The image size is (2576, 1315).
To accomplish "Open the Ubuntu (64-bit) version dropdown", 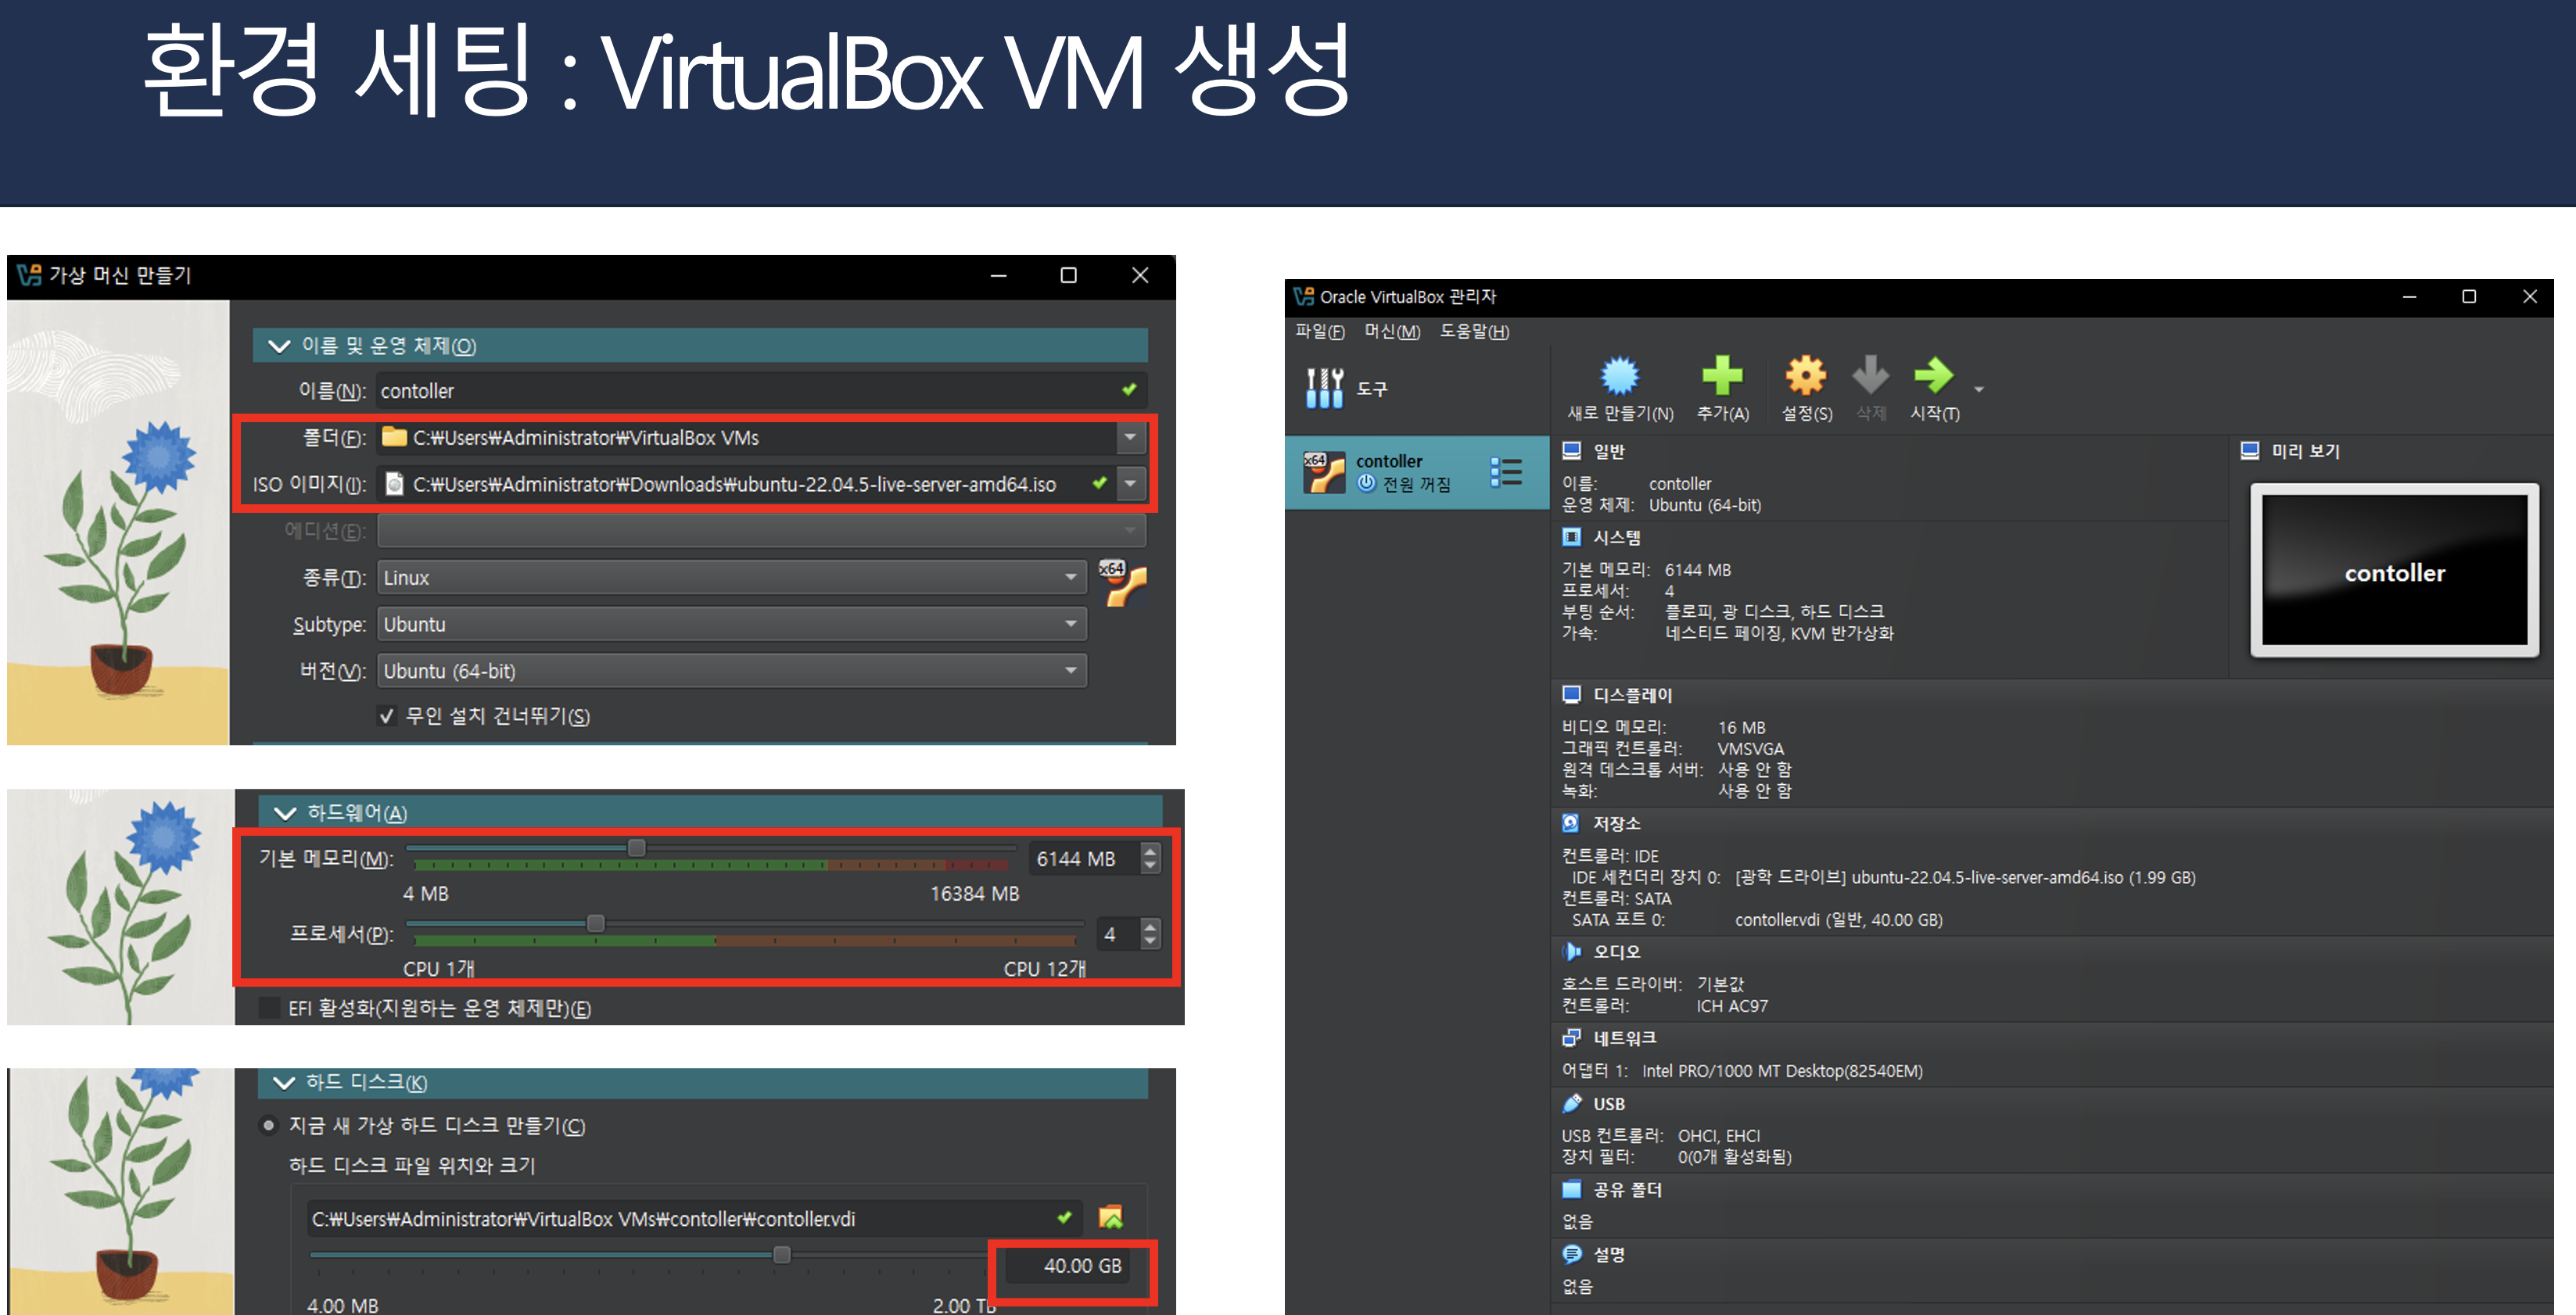I will (x=731, y=670).
